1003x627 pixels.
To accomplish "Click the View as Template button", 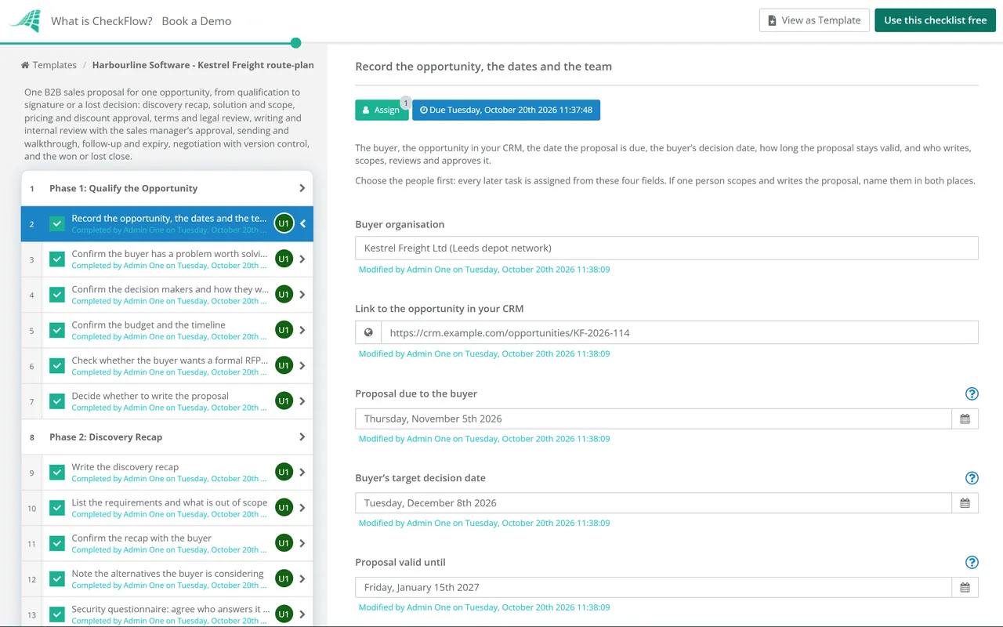I will (814, 20).
